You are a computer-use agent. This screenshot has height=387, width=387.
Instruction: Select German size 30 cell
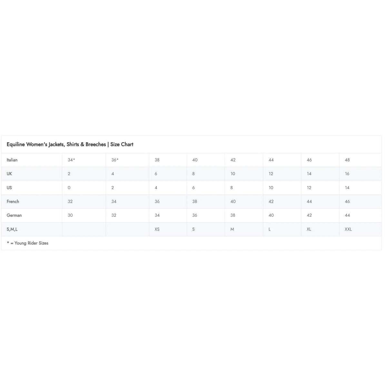coord(70,215)
